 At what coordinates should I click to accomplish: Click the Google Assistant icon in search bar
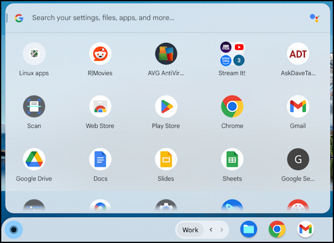(x=314, y=18)
